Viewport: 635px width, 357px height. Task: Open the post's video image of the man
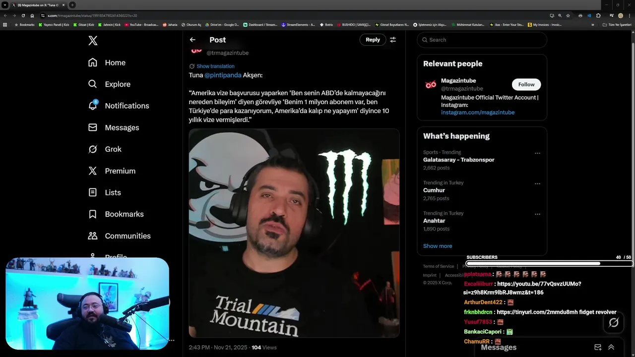294,233
